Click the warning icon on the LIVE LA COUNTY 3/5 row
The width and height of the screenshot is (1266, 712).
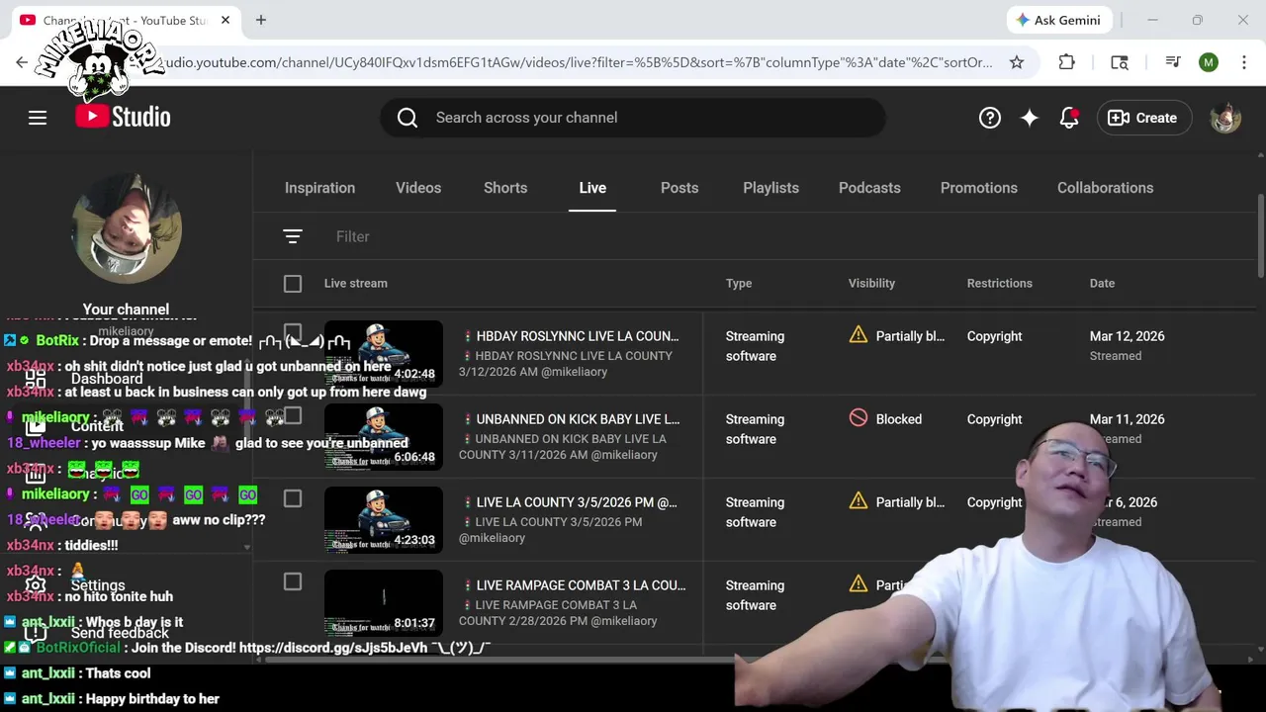click(859, 501)
